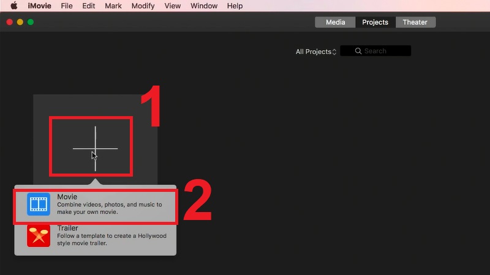The height and width of the screenshot is (275, 490).
Task: Open the Apple menu
Action: (13, 5)
